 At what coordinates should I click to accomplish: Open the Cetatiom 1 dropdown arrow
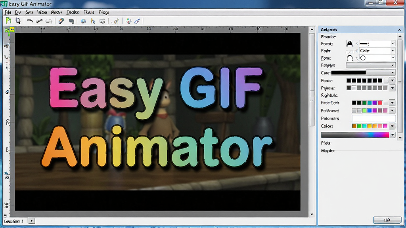click(31, 221)
